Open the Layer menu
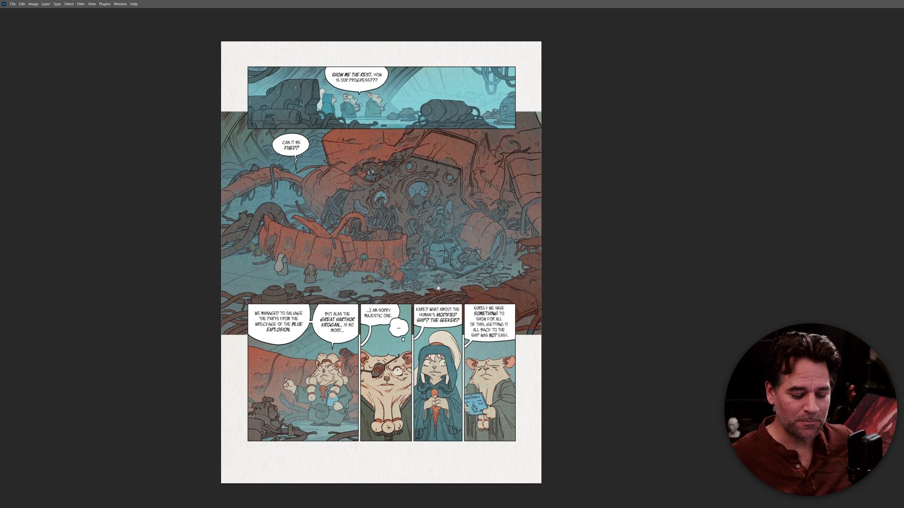Viewport: 904px width, 508px height. coord(46,4)
